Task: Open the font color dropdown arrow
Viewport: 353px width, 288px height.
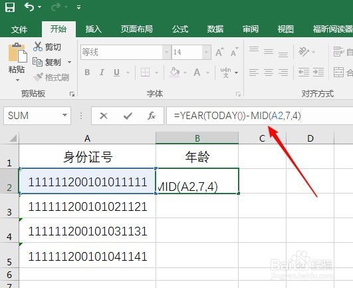Action: pyautogui.click(x=208, y=72)
